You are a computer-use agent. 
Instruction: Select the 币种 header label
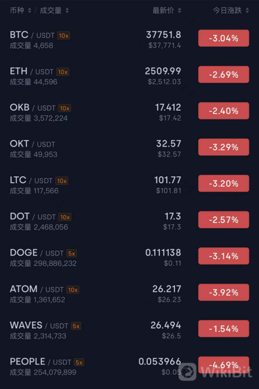click(x=17, y=10)
